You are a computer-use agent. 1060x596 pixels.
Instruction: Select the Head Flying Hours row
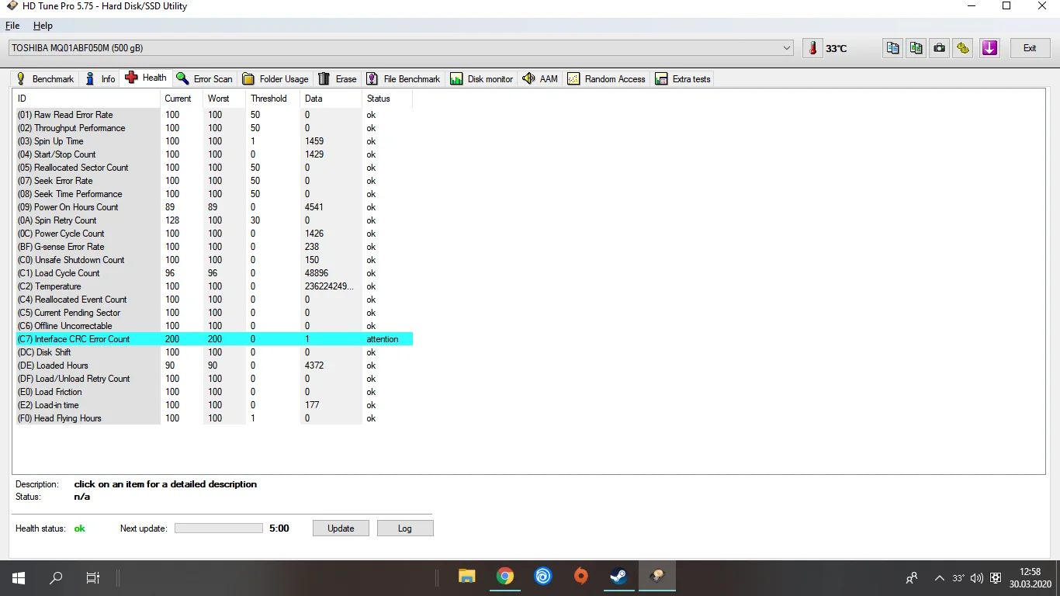214,418
